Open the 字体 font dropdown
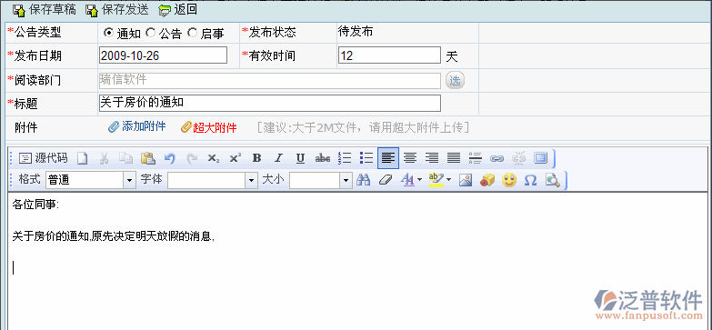This screenshot has width=712, height=330. point(252,180)
